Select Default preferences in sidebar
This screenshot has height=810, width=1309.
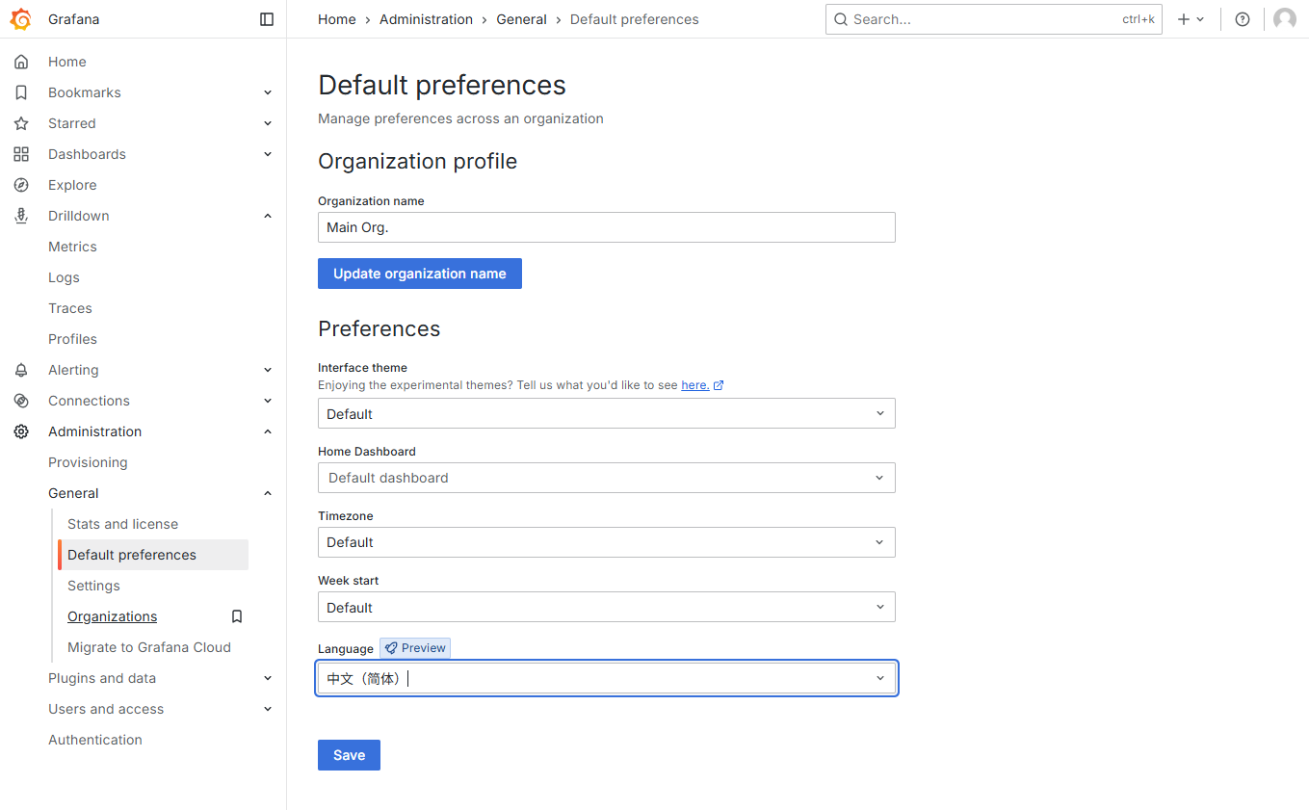pos(153,555)
